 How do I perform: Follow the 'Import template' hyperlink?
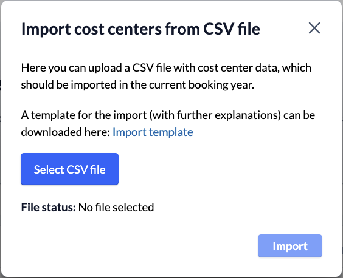[153, 132]
